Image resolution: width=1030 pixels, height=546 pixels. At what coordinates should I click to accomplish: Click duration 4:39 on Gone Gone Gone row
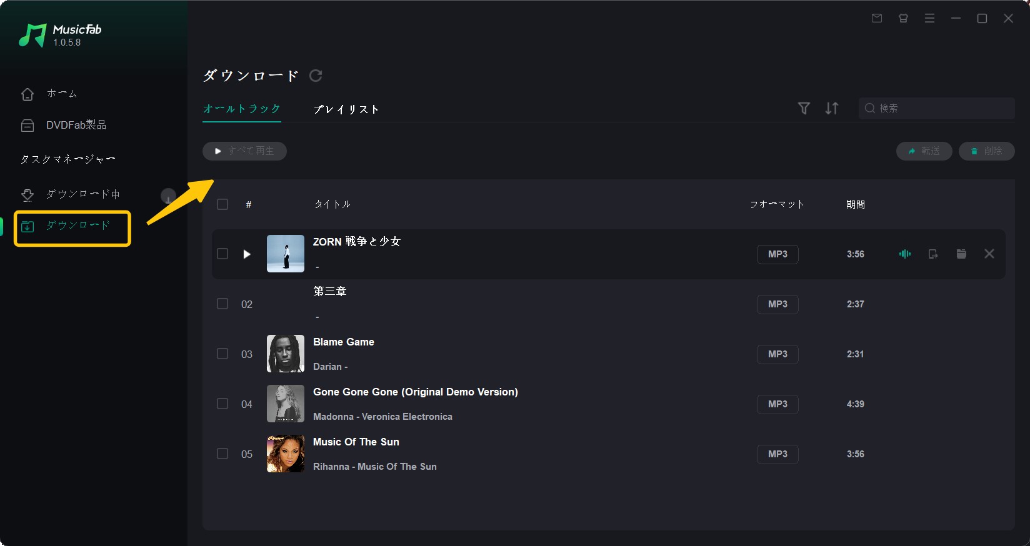pos(856,404)
